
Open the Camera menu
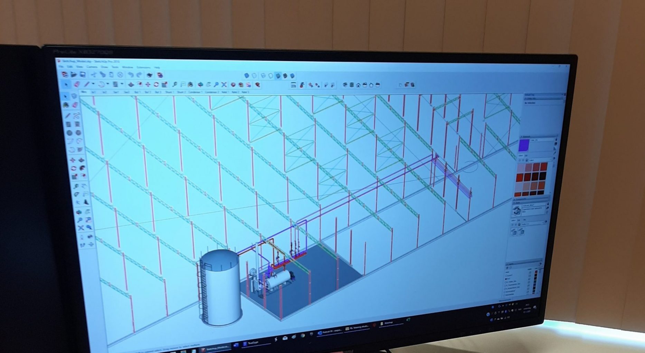pos(92,67)
